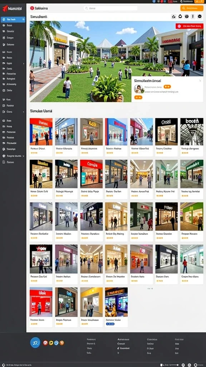
Task: Click the large blue circular footer logo
Action: point(35,342)
